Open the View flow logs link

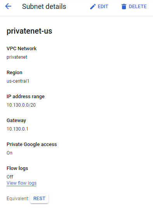coord(22,183)
